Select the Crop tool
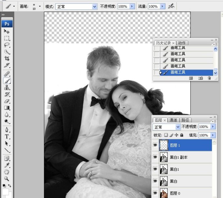 pos(6,59)
